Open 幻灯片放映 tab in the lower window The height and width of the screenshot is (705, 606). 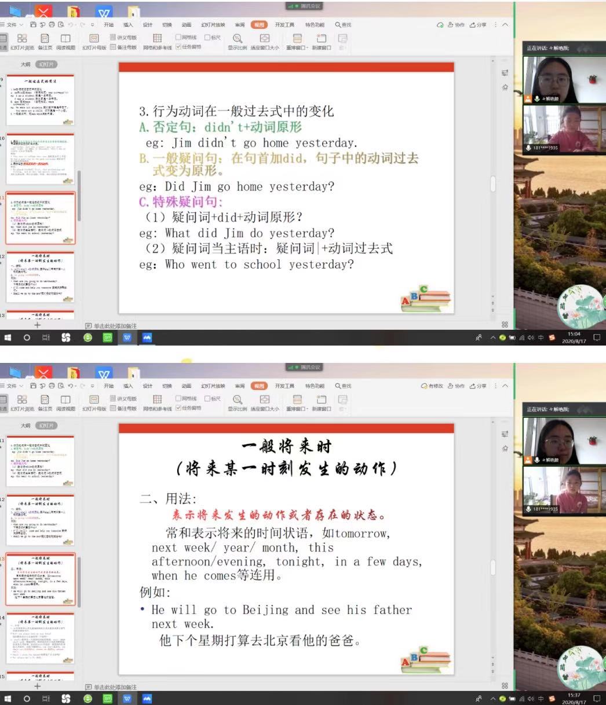(213, 386)
